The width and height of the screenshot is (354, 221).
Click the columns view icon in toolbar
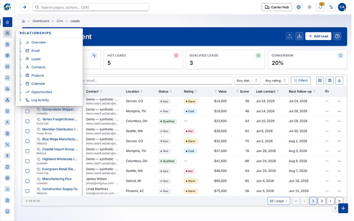330,80
